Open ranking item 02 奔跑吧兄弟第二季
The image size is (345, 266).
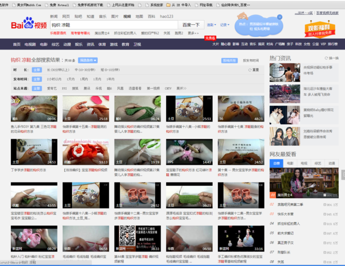click(290, 204)
